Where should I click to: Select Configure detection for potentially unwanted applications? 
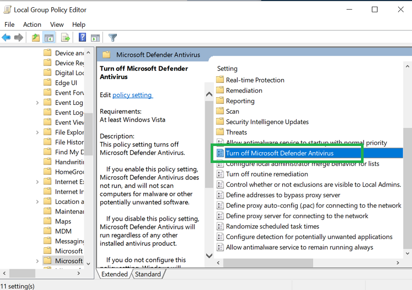click(x=309, y=237)
